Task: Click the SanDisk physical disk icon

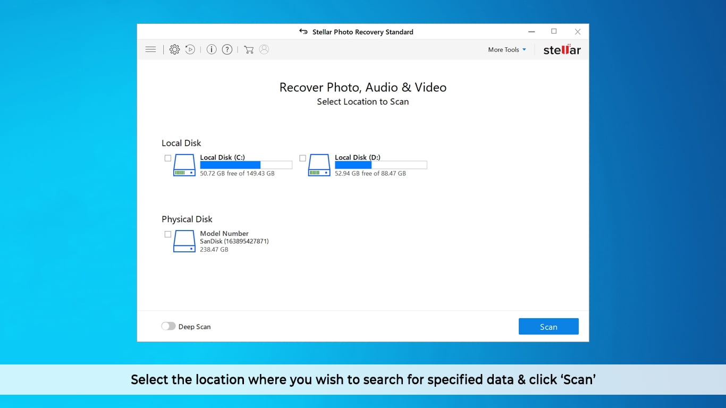Action: pyautogui.click(x=184, y=241)
